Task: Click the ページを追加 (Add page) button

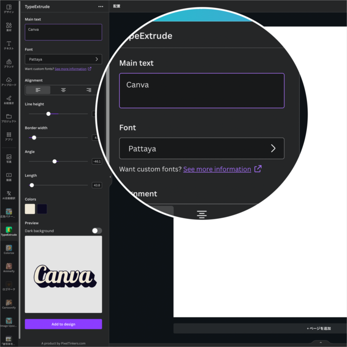Action: (319, 328)
